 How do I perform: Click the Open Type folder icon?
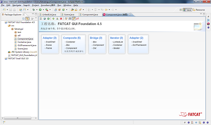72,10
